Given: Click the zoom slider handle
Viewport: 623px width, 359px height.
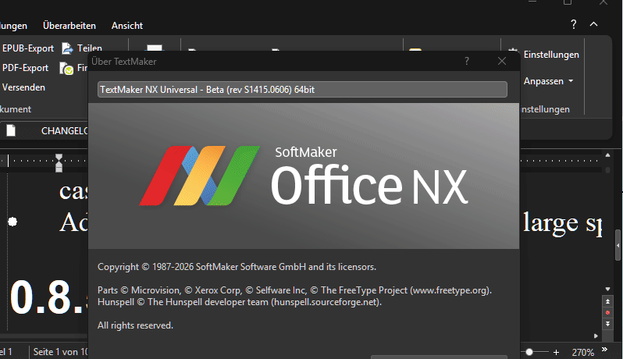Looking at the screenshot, I should tap(529, 352).
